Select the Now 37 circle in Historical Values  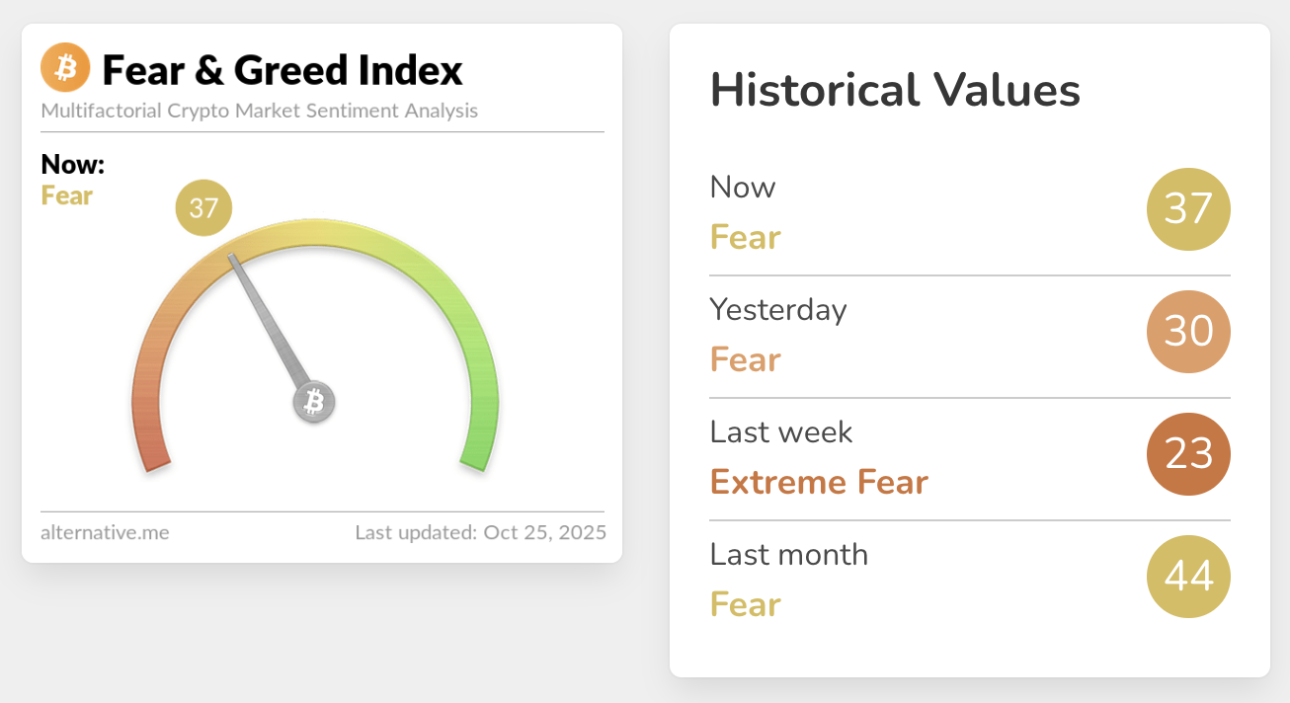1188,209
